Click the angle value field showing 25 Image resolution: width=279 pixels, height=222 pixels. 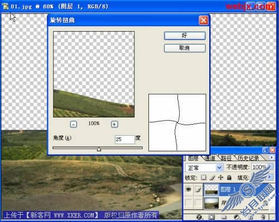[125, 139]
